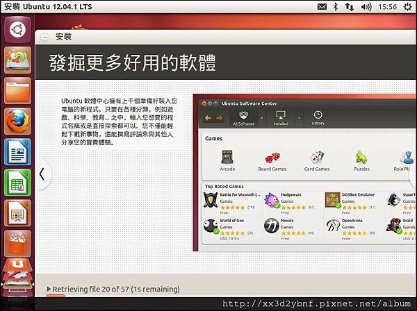Image resolution: width=417 pixels, height=311 pixels.
Task: Launch Firefox from the launcher
Action: [x=18, y=121]
